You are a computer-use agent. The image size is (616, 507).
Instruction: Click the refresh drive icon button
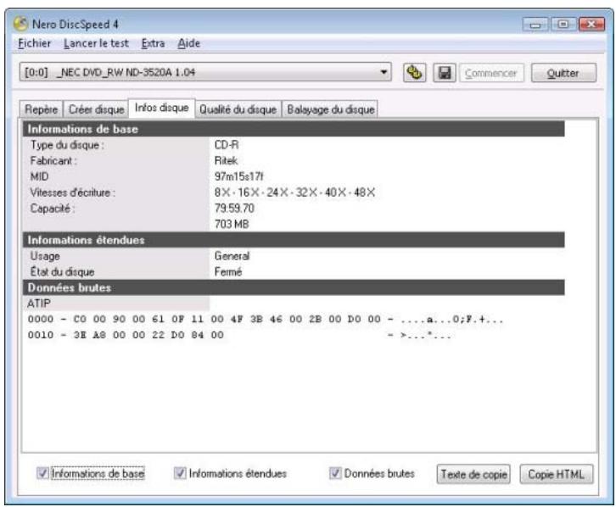pos(414,73)
